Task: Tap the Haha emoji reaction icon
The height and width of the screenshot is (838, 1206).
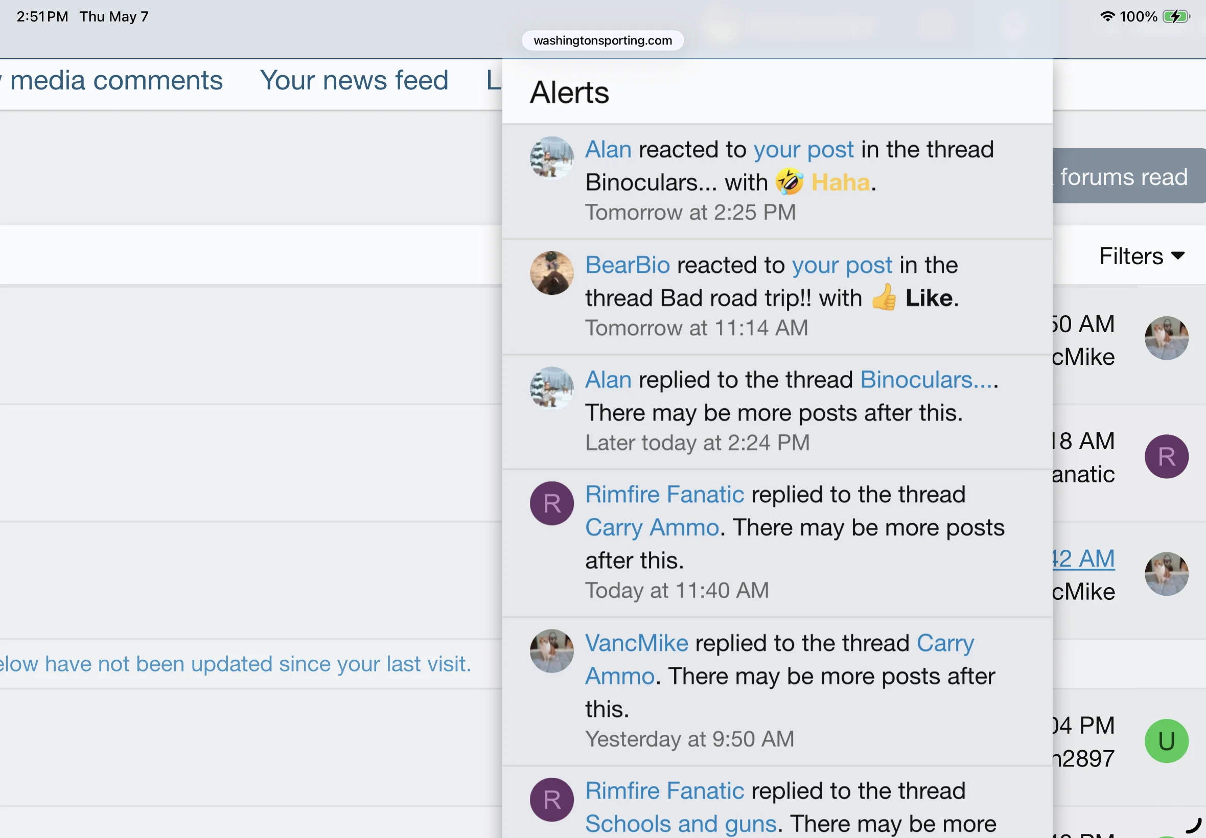Action: pos(789,182)
